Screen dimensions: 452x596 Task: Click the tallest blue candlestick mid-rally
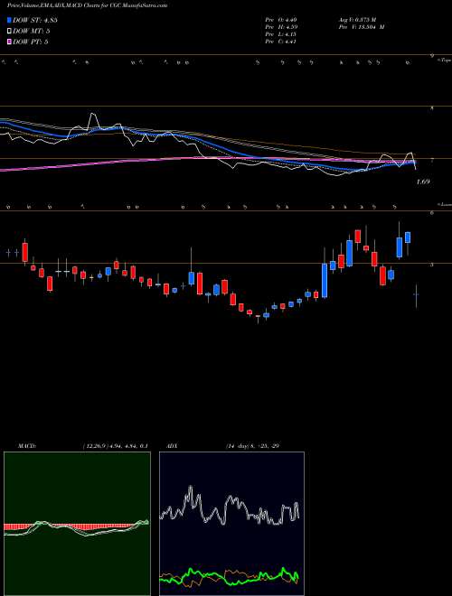point(325,281)
